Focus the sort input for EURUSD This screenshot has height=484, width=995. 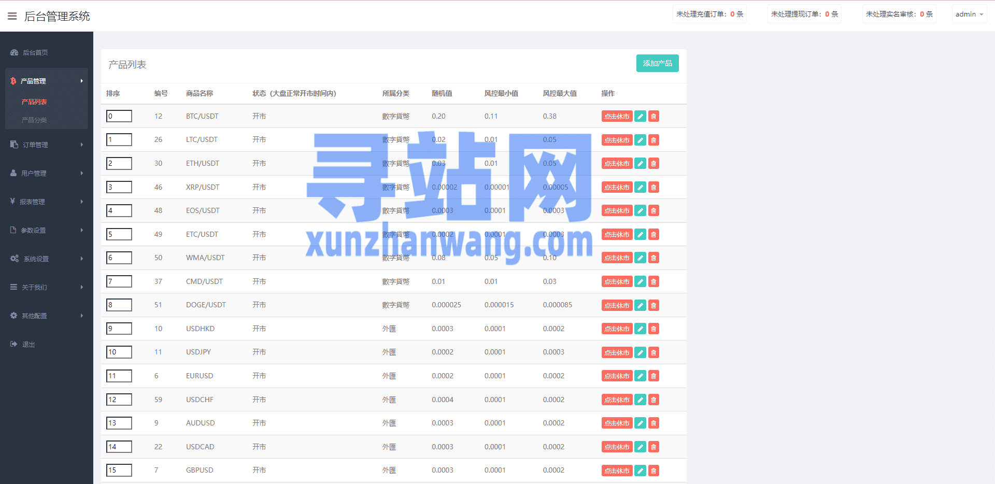click(x=119, y=376)
